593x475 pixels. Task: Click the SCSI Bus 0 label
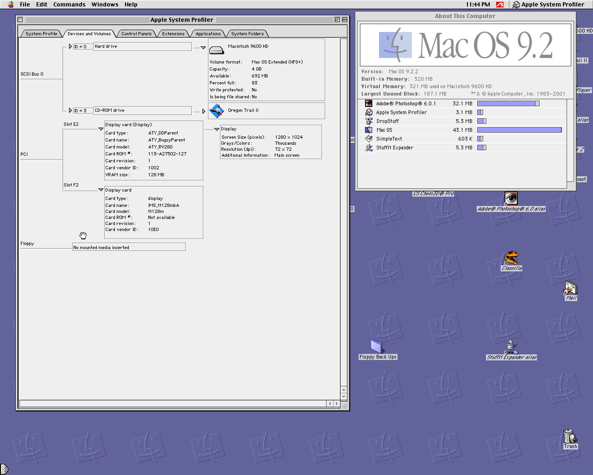[32, 74]
